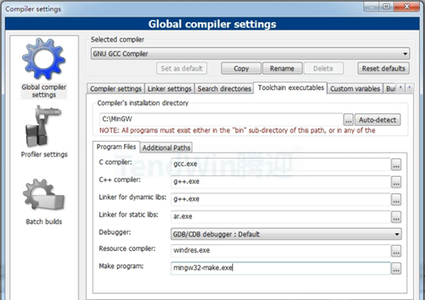Click the Global compiler settings label
Image resolution: width=425 pixels, height=300 pixels.
click(x=43, y=91)
